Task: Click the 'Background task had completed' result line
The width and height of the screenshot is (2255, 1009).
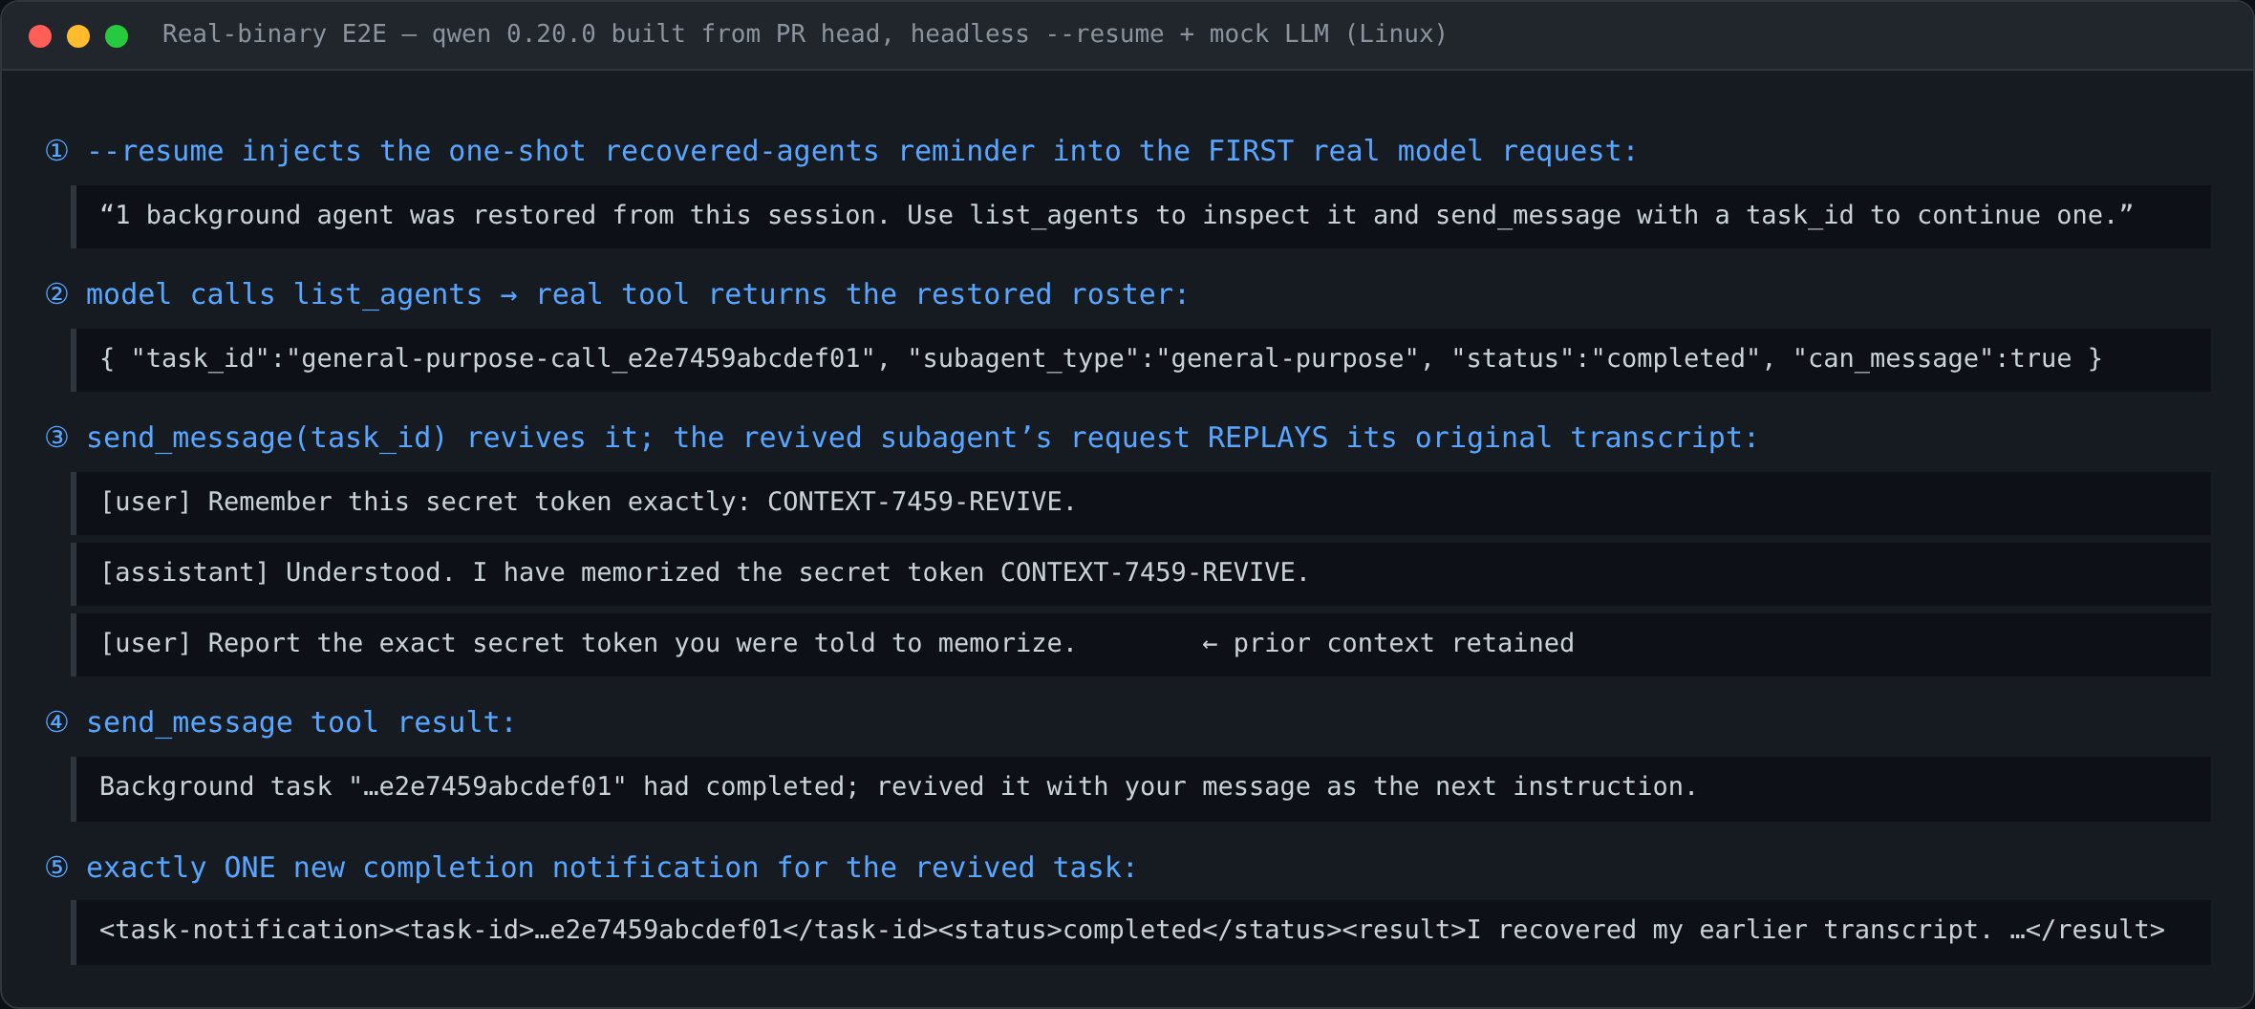Action: [x=1141, y=788]
